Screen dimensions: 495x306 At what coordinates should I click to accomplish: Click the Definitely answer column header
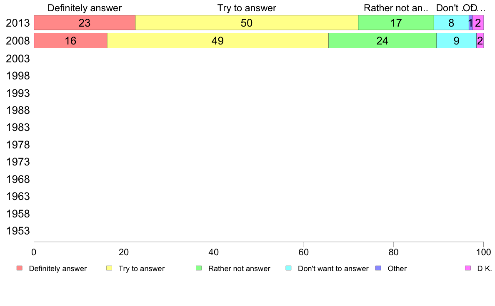85,8
